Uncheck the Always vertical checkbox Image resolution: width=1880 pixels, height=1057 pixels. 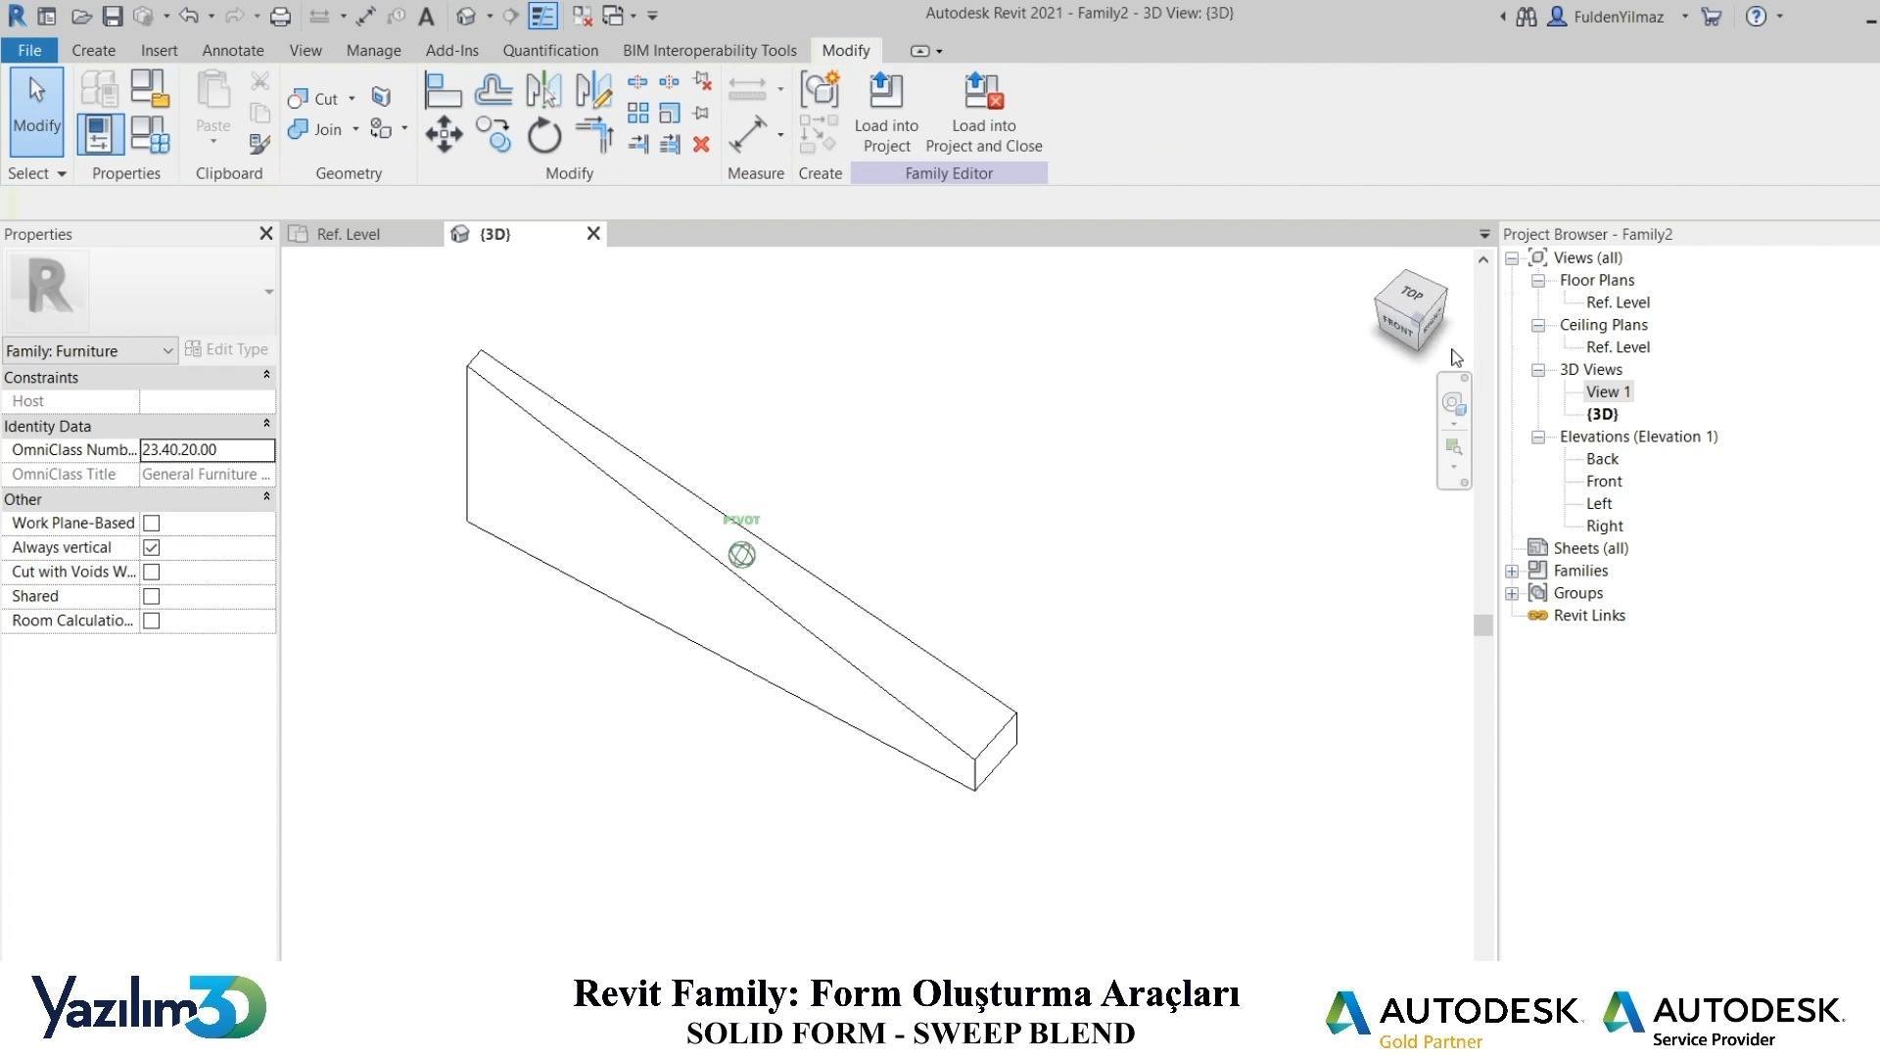pyautogui.click(x=152, y=548)
